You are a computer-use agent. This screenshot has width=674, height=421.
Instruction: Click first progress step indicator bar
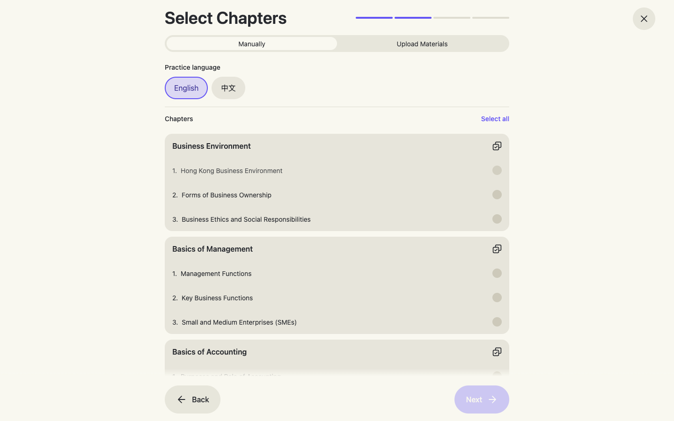374,18
